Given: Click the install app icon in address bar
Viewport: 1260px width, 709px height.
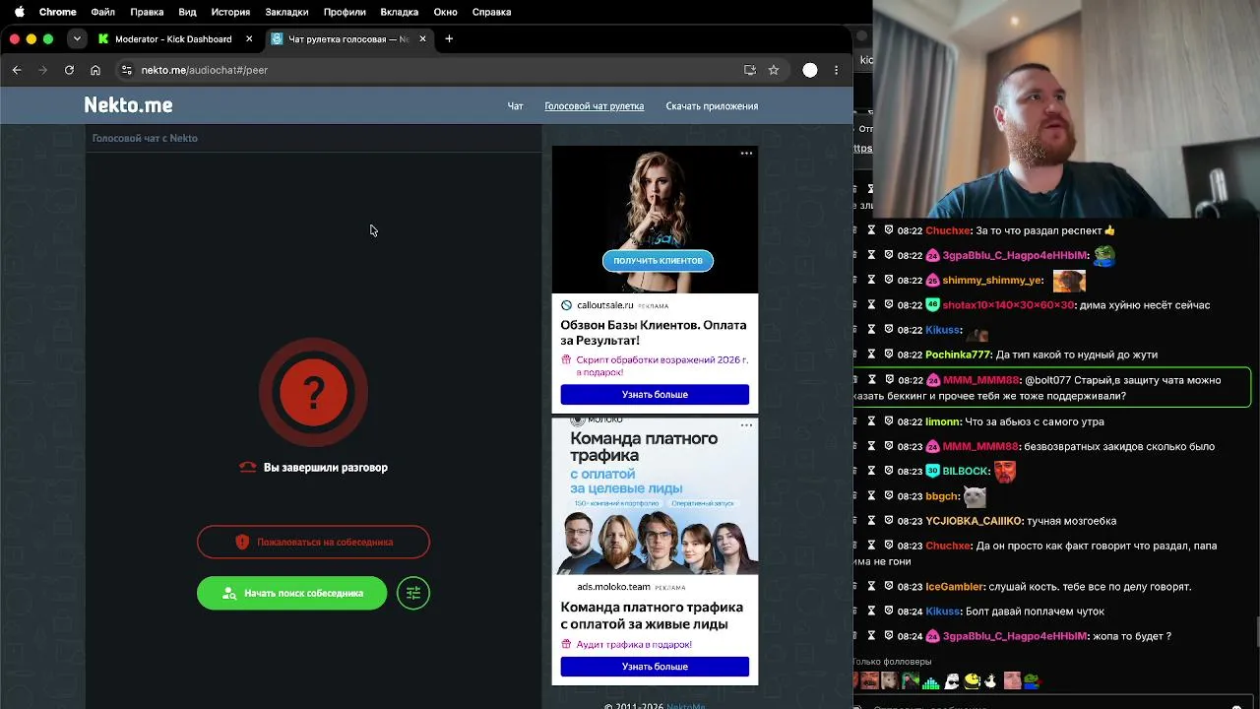Looking at the screenshot, I should point(750,70).
